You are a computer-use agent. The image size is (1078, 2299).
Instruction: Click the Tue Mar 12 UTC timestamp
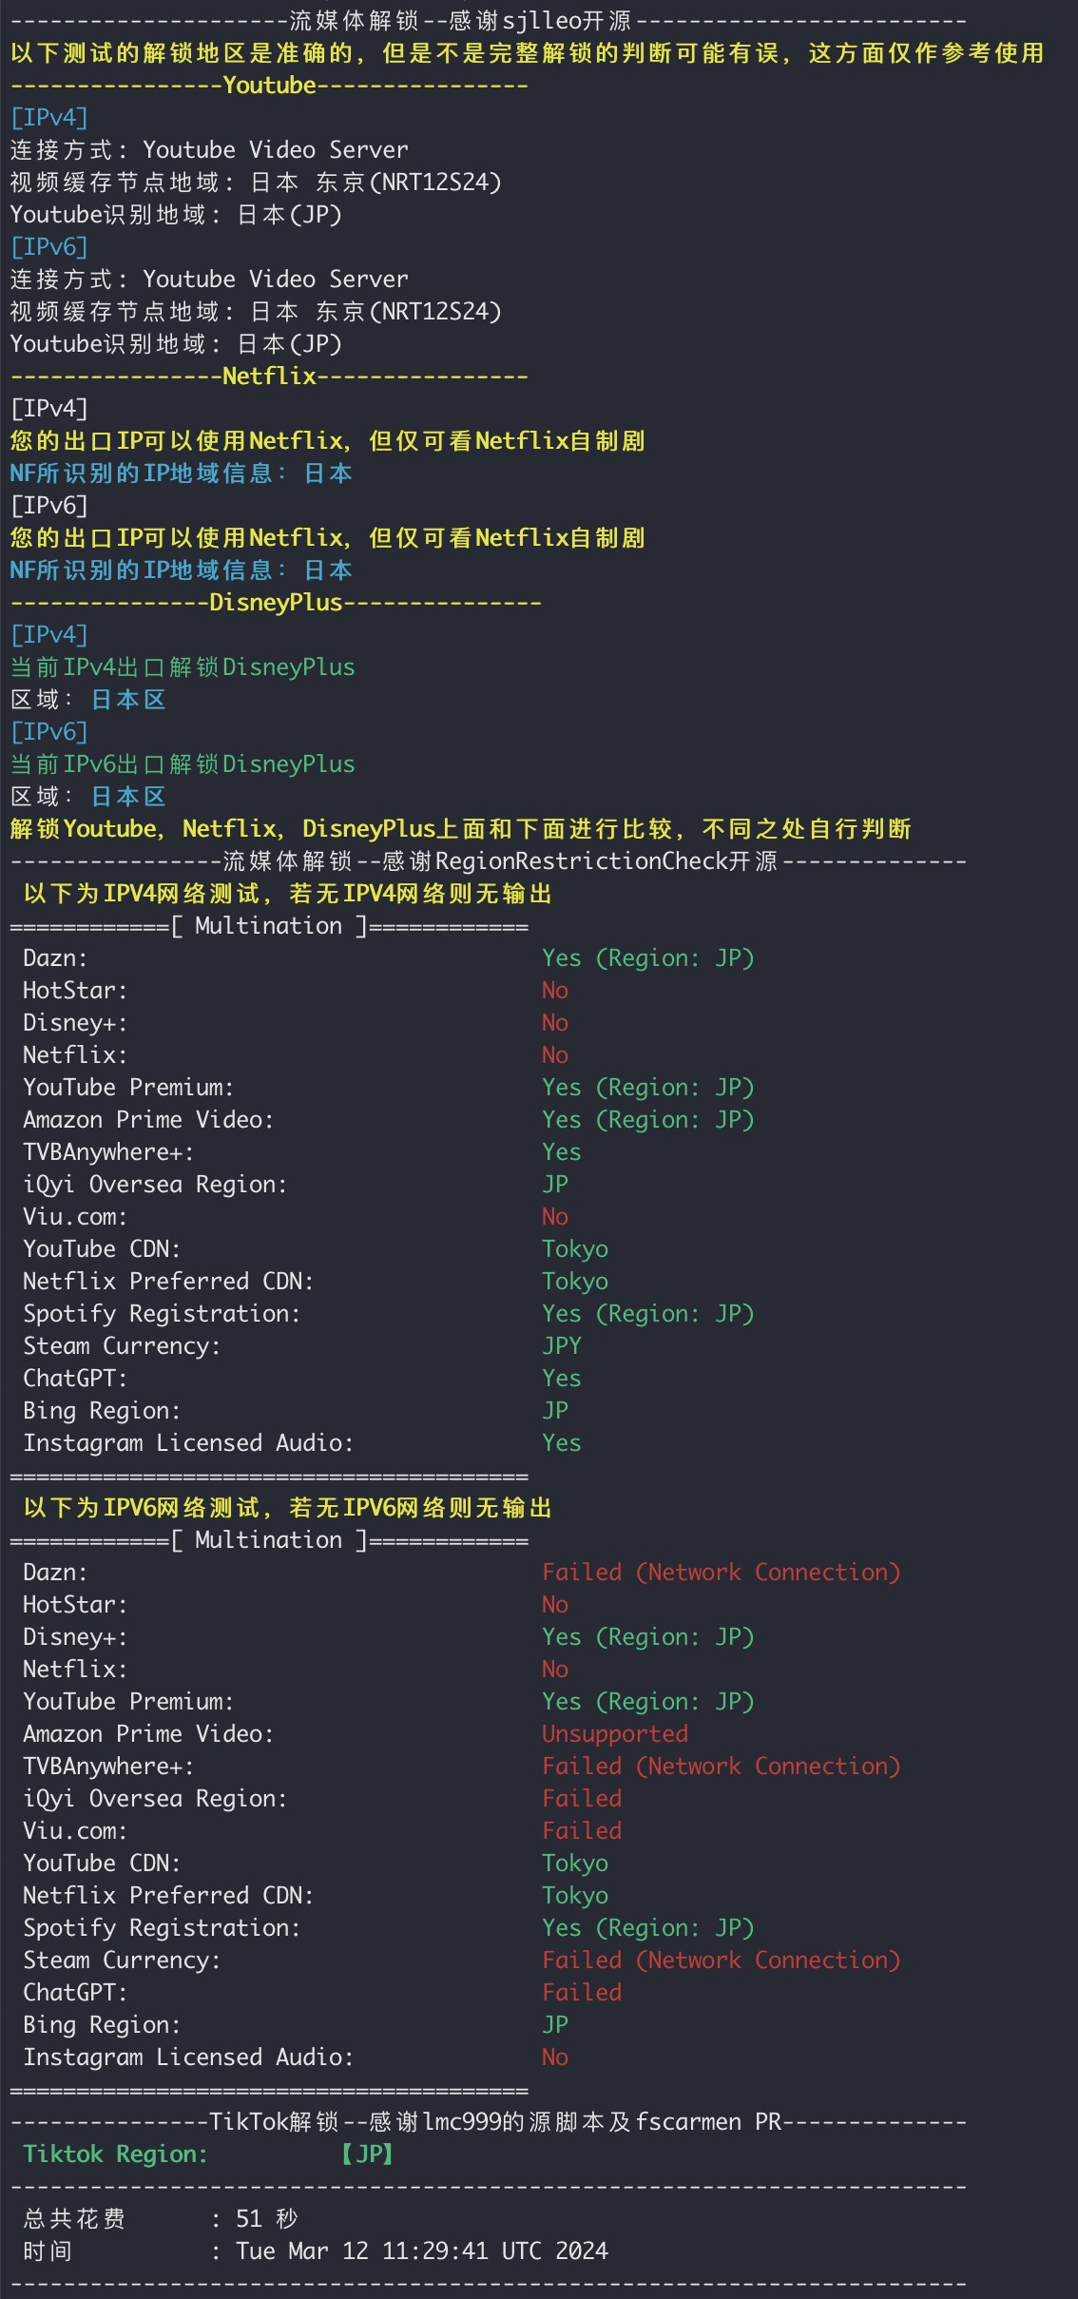click(422, 2251)
